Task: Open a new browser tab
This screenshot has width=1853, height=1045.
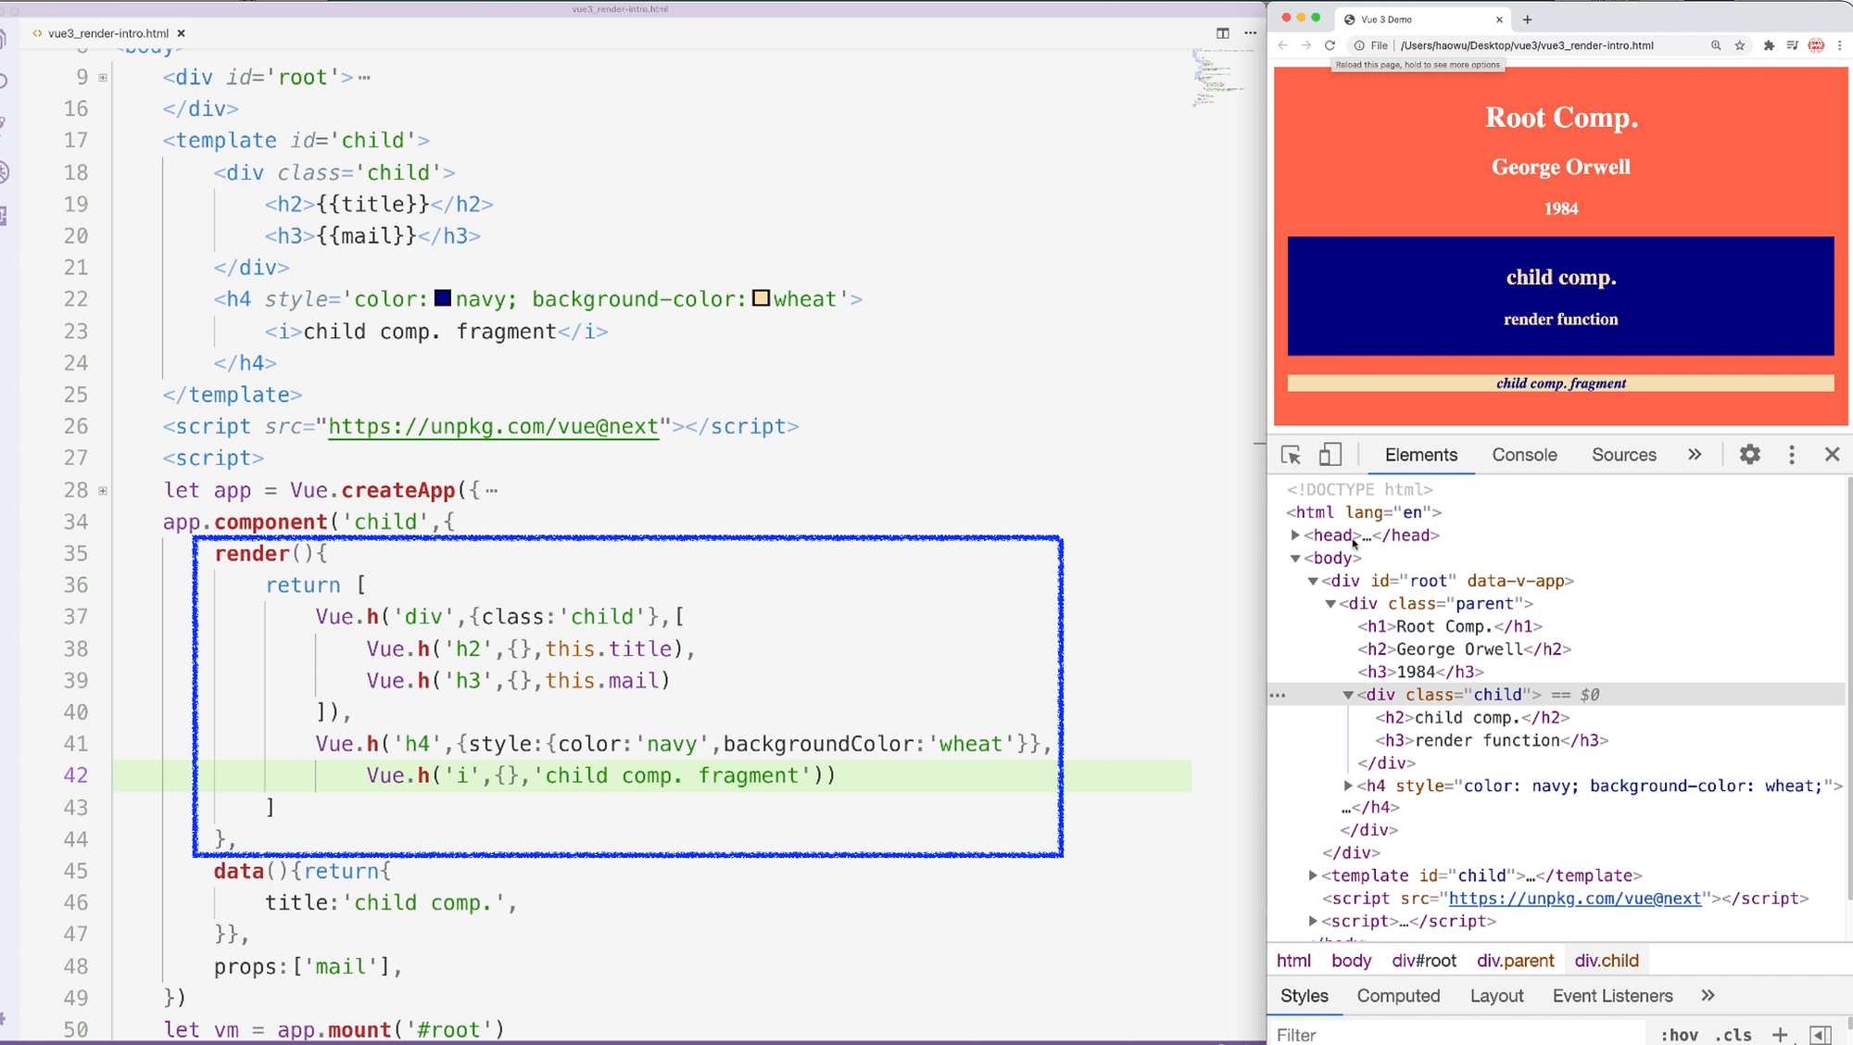Action: [1527, 19]
